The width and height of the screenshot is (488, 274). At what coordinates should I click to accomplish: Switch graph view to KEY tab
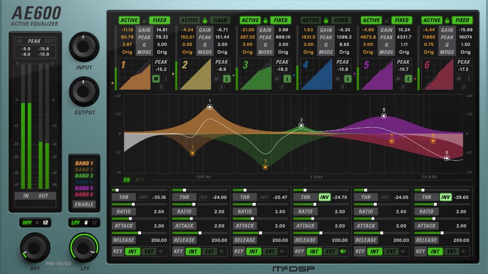point(140,180)
